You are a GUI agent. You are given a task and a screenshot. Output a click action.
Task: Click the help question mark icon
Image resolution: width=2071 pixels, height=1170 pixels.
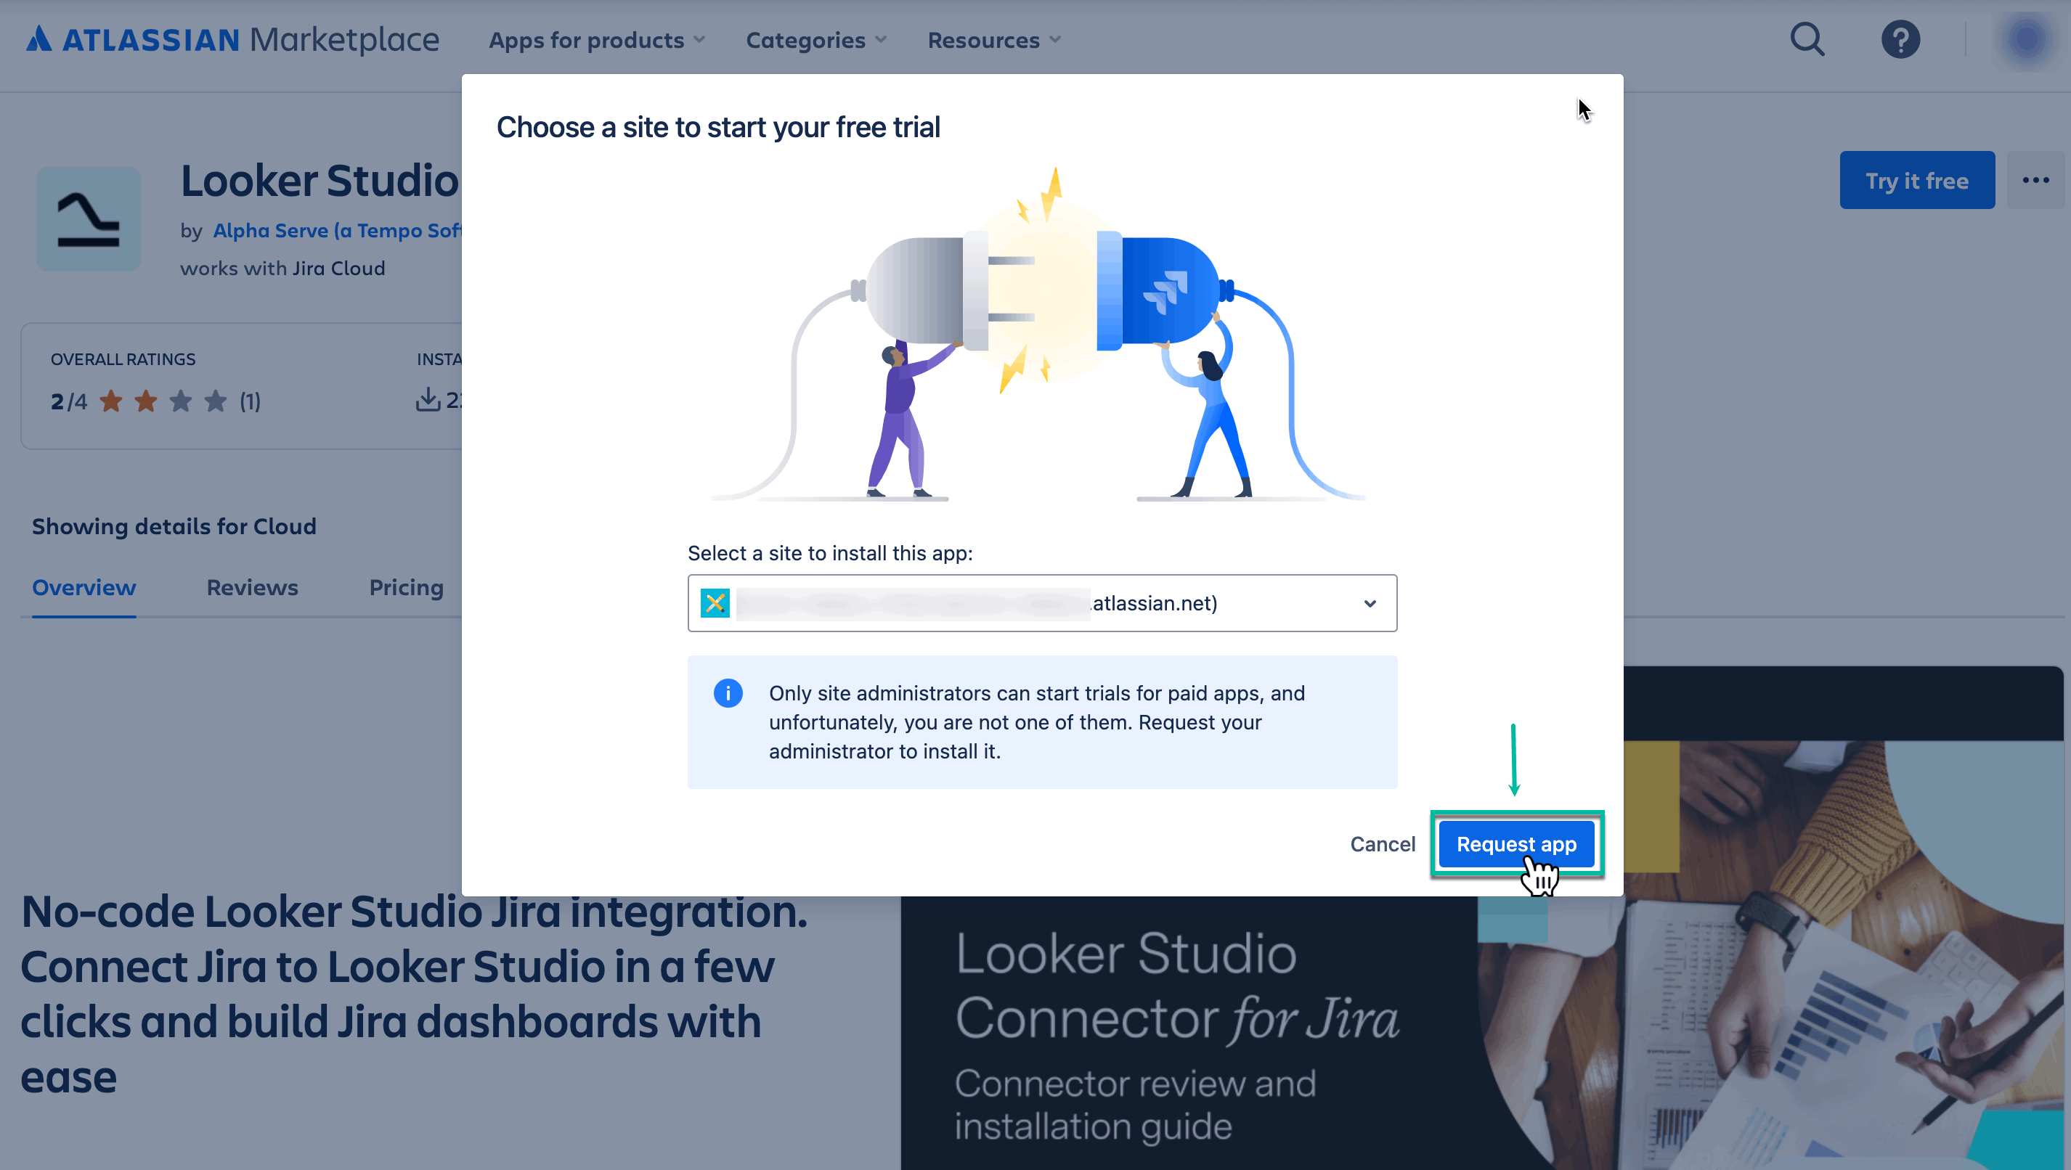pyautogui.click(x=1900, y=39)
